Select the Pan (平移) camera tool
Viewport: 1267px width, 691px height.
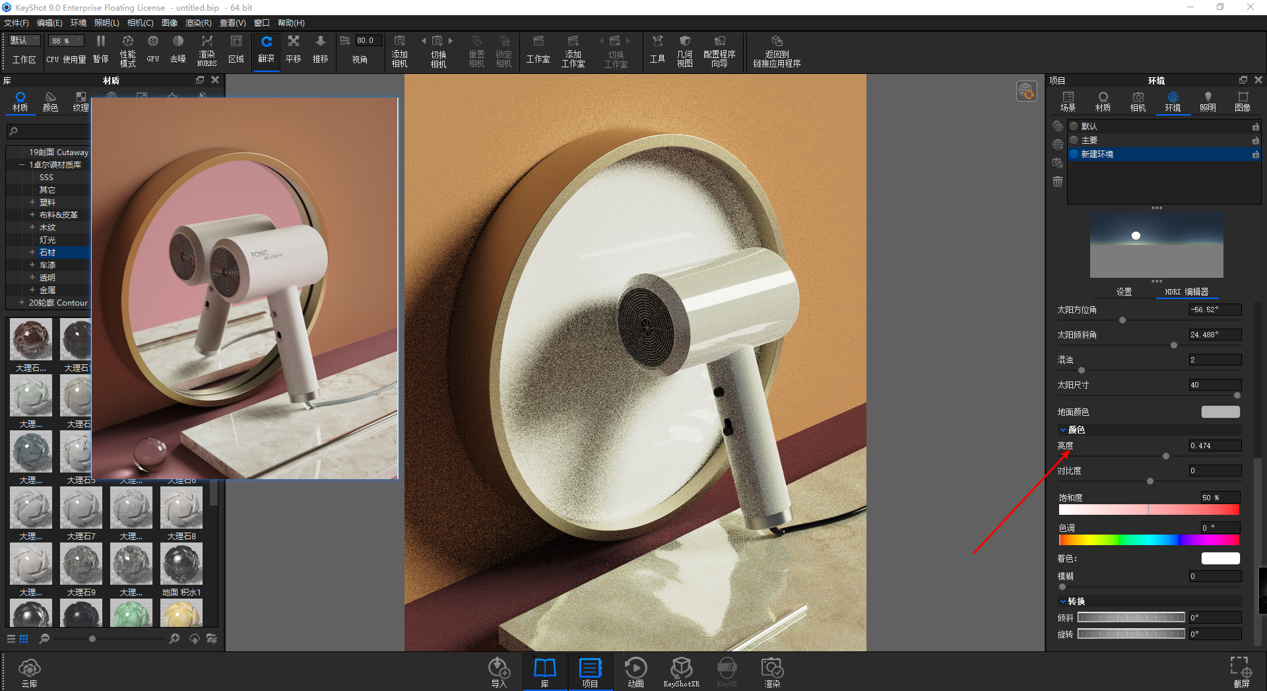coord(293,49)
